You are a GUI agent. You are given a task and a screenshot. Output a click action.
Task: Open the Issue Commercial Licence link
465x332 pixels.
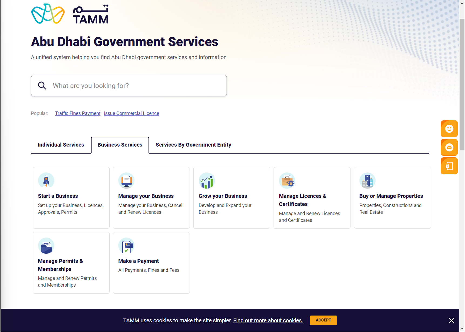tap(132, 113)
